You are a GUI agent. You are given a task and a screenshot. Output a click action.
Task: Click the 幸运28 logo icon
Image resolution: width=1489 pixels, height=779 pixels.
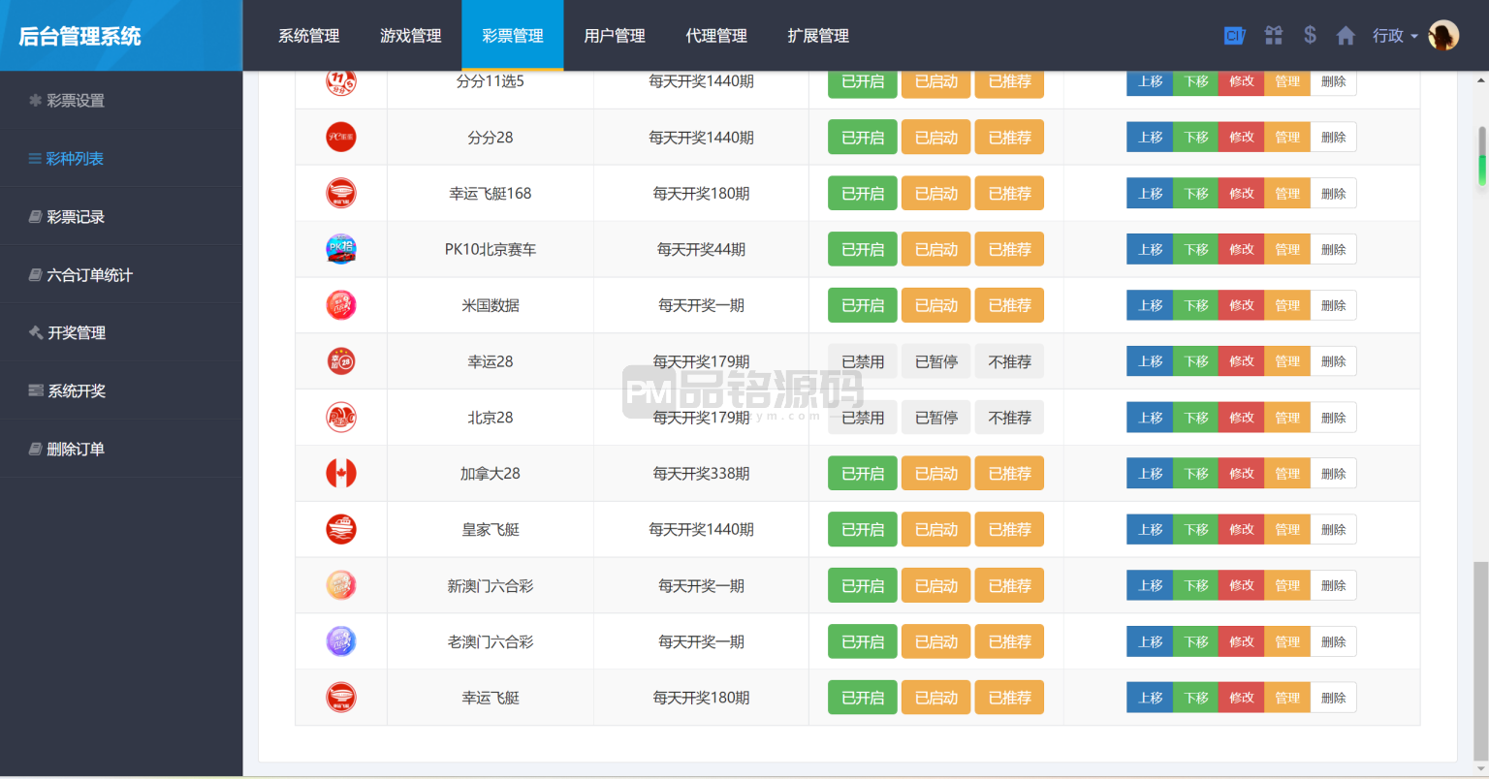click(x=341, y=361)
